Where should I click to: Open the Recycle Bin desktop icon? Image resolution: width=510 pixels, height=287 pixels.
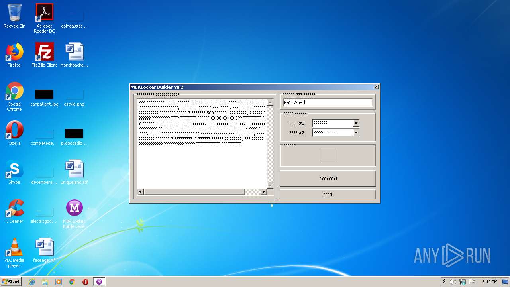coord(14,16)
